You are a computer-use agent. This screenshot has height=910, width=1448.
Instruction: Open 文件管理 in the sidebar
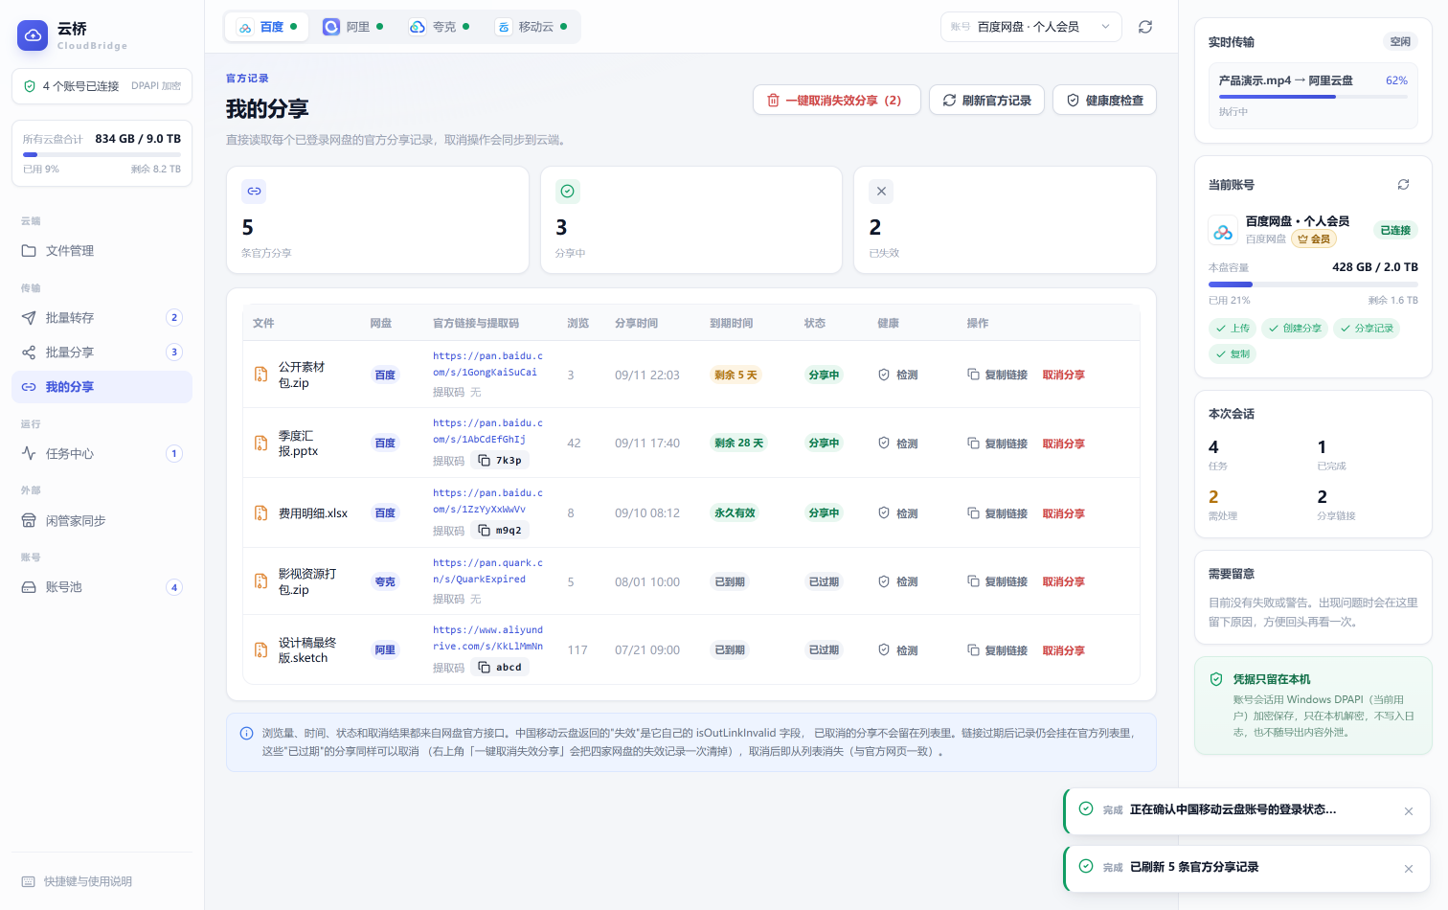[x=102, y=251]
